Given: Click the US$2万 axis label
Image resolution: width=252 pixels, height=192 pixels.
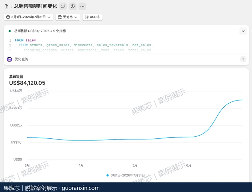Looking at the screenshot, I should click(16, 125).
